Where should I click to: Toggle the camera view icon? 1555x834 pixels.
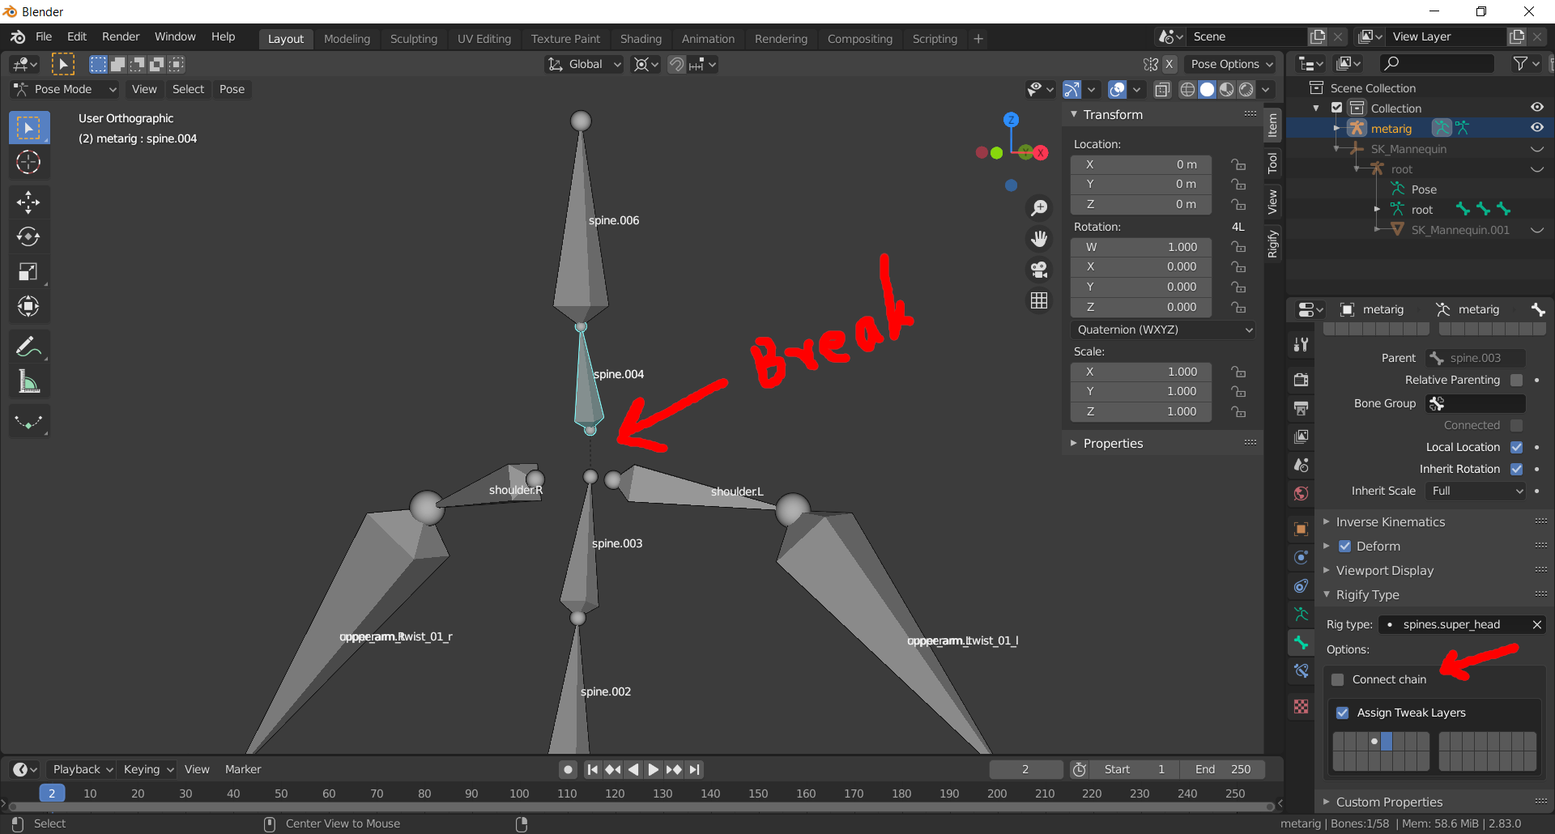pos(1039,270)
